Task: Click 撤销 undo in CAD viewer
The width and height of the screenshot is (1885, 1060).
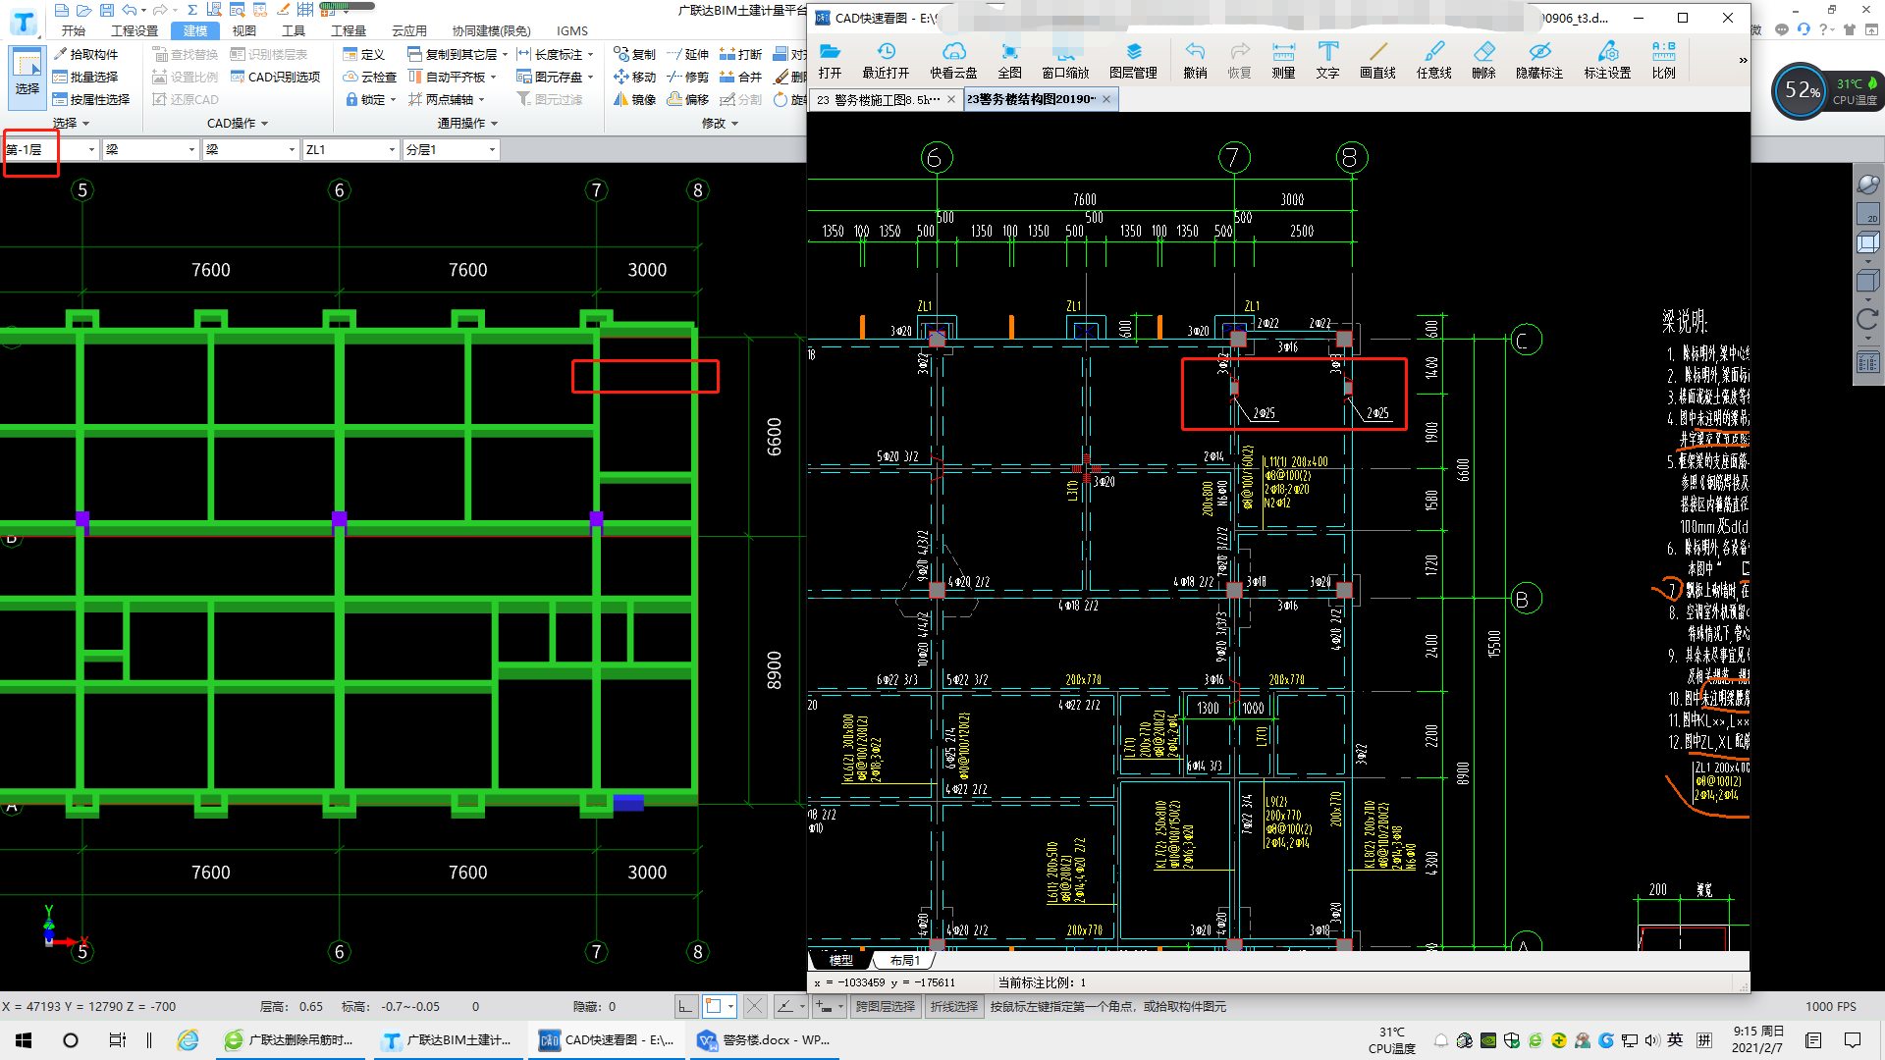Action: point(1195,60)
